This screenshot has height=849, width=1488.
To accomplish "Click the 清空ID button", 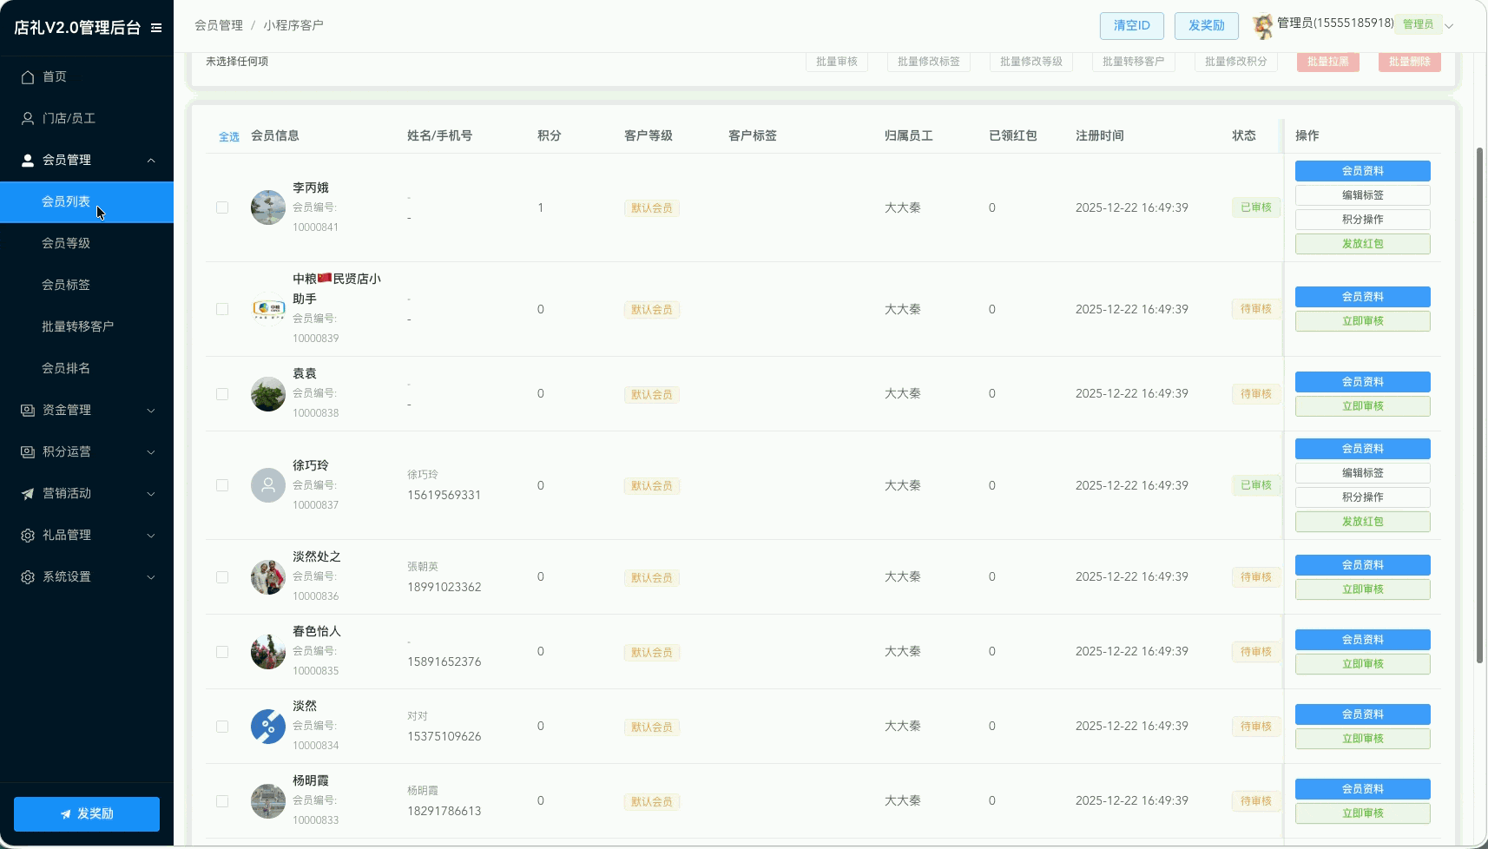I will tap(1131, 26).
